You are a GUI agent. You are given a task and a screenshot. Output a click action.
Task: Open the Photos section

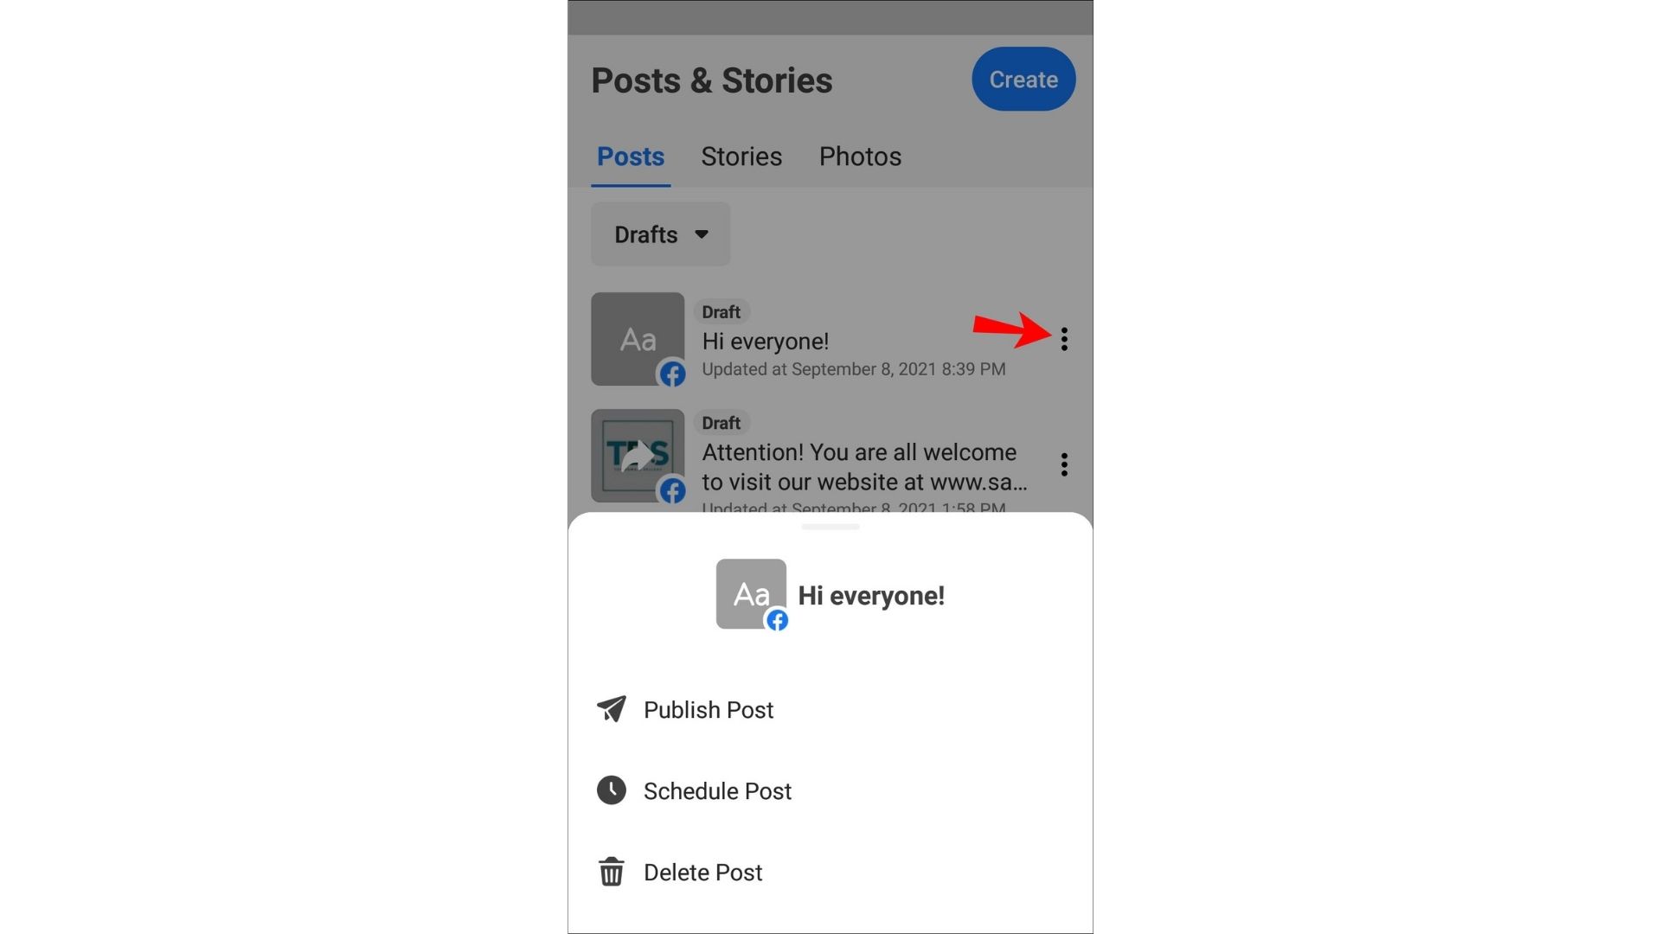coord(860,157)
